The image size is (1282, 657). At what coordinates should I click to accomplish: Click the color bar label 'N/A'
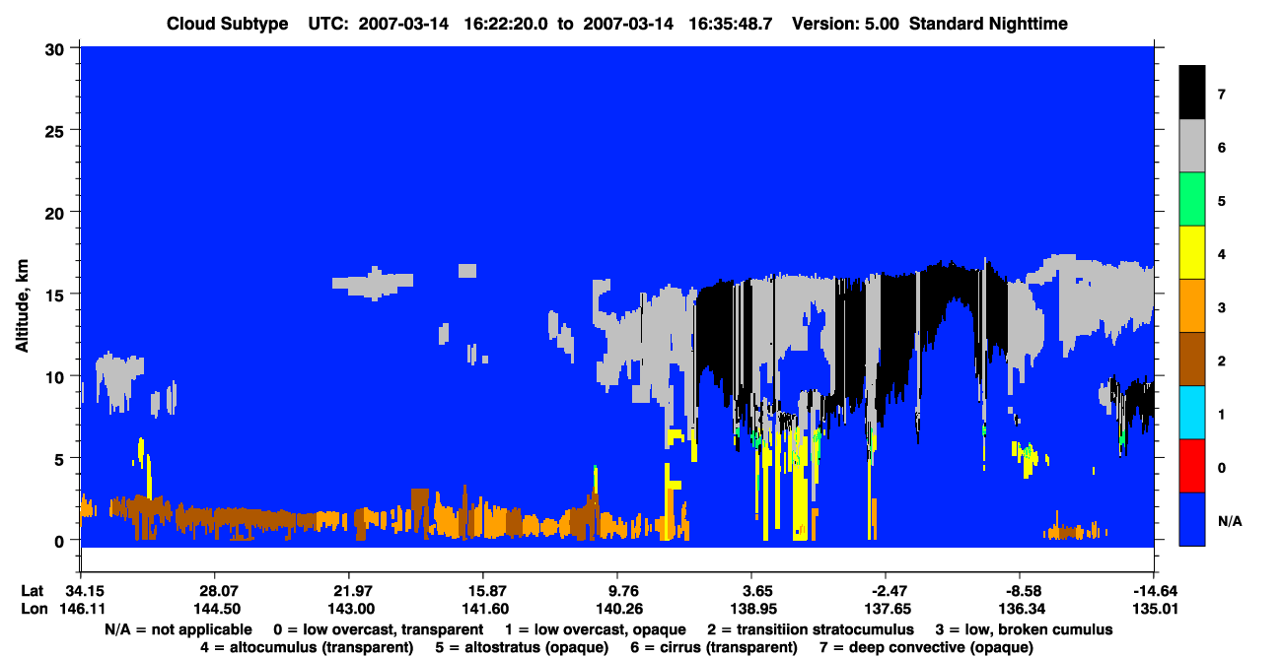click(1230, 520)
